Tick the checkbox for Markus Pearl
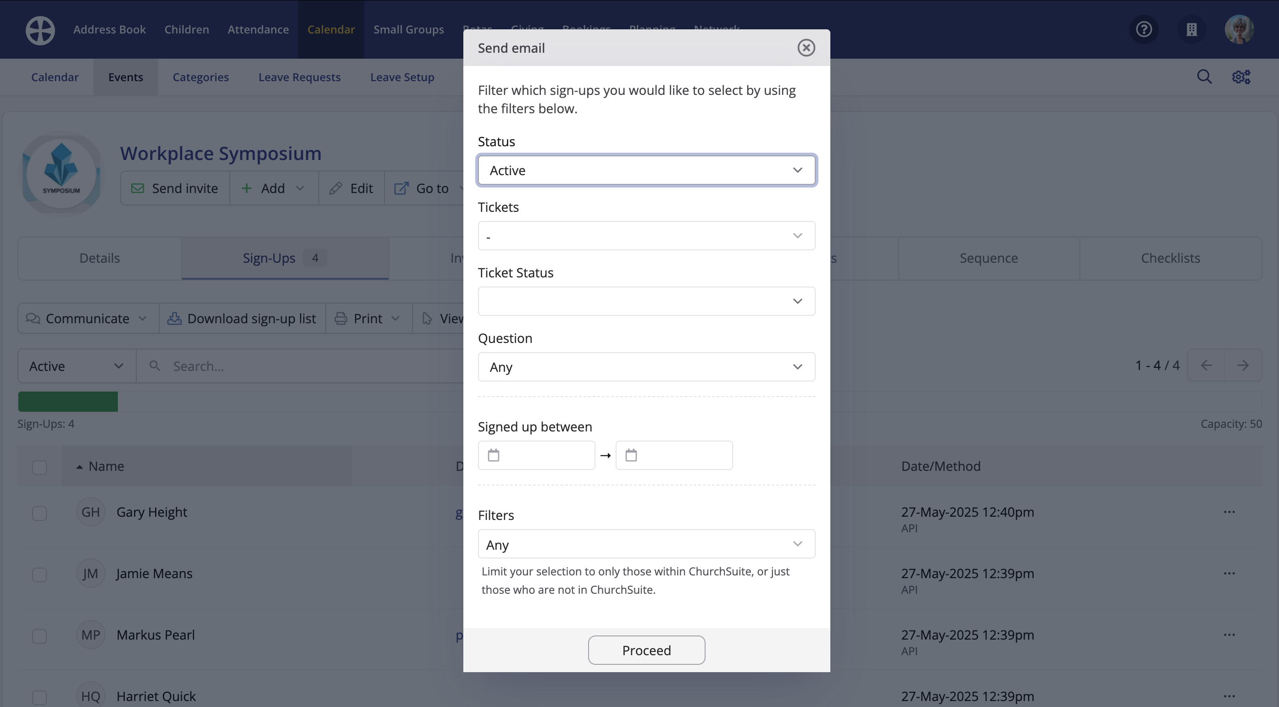Viewport: 1279px width, 707px height. [39, 636]
